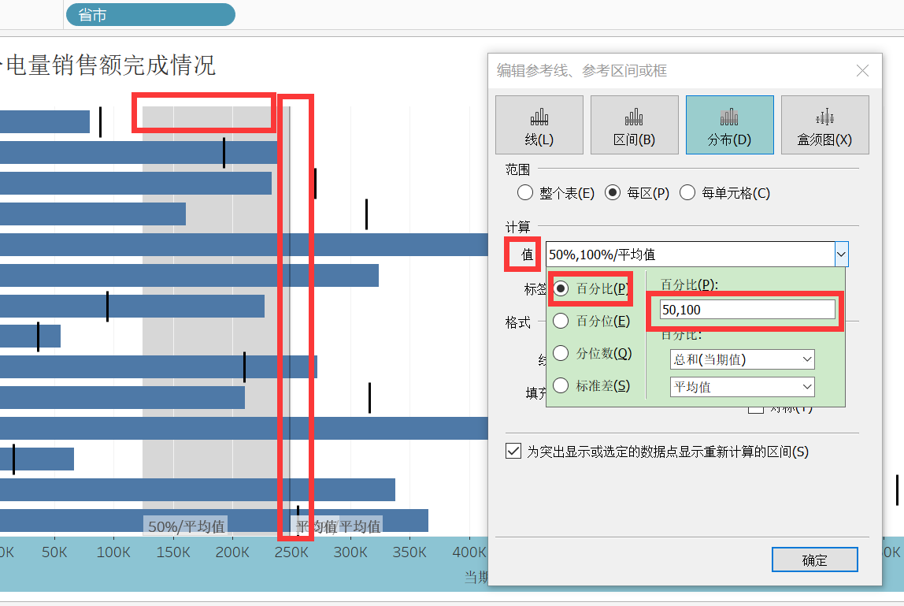Click the value combo box text 50%,100%/平均值
Image resolution: width=904 pixels, height=606 pixels.
coord(602,255)
